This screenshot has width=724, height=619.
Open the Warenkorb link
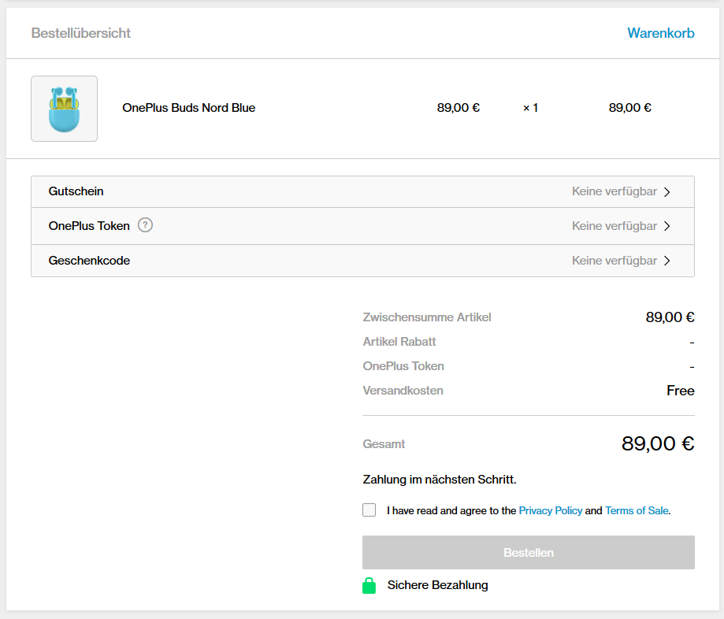(661, 33)
